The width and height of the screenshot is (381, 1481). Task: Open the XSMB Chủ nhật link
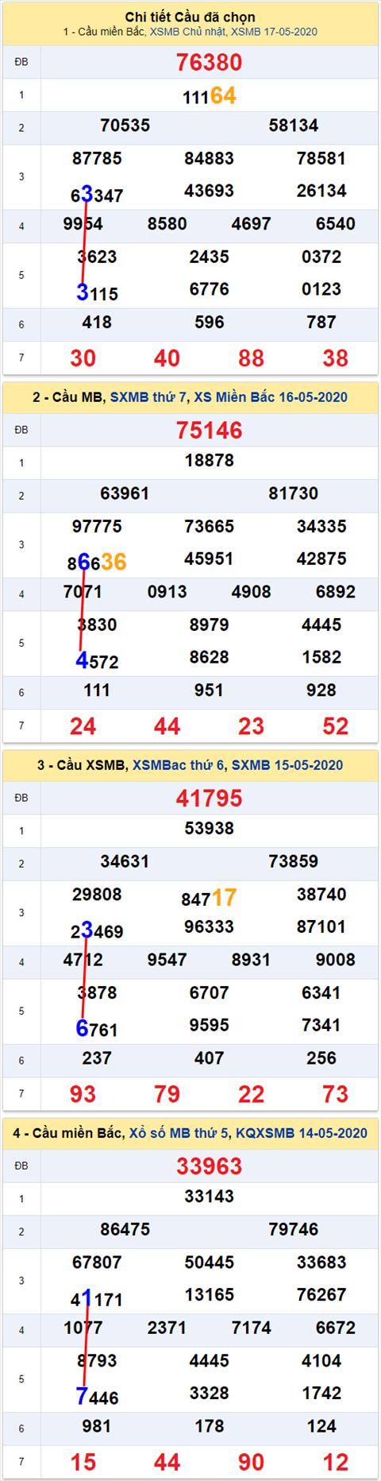[x=187, y=32]
